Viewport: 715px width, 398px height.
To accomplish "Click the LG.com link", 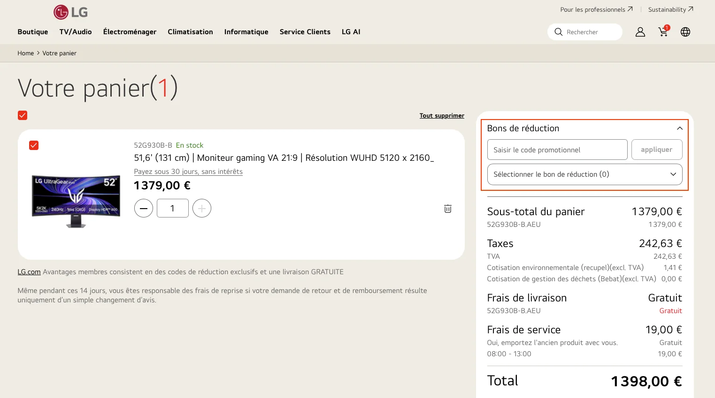I will 29,272.
